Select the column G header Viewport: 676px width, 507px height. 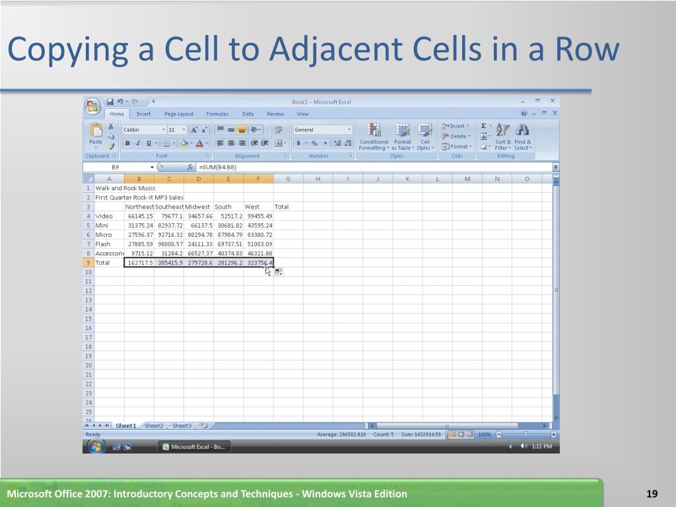click(288, 179)
